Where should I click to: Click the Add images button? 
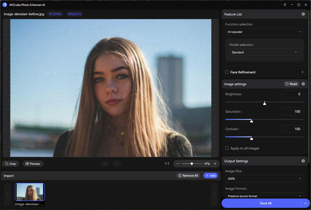(x=211, y=176)
